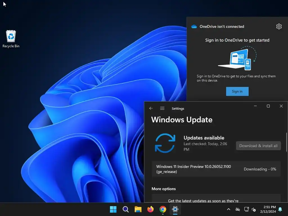Launch Firefox from the taskbar
Image resolution: width=288 pixels, height=216 pixels.
[150, 209]
